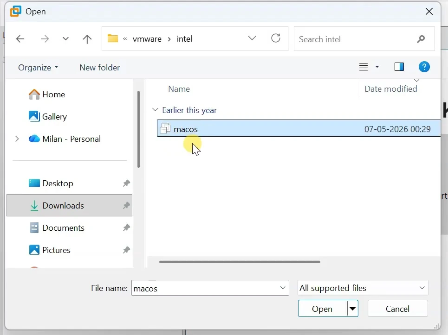Screen dimensions: 448x335
Task: Sort by the Name column header
Action: [179, 89]
